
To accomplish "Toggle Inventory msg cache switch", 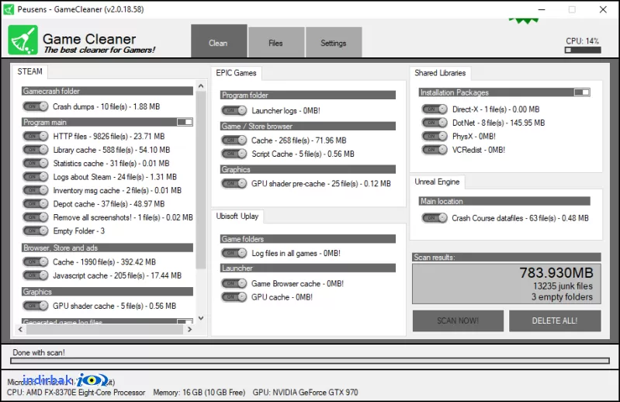I will [x=36, y=190].
